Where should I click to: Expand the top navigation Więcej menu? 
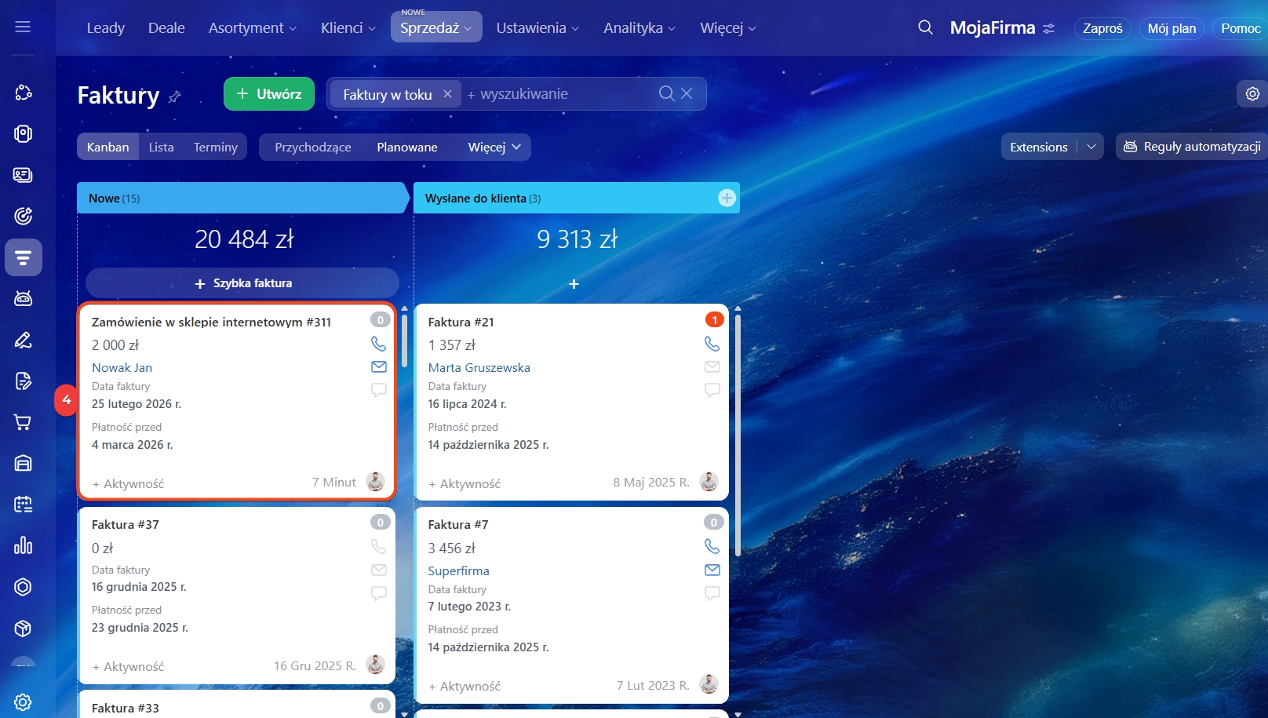click(728, 27)
